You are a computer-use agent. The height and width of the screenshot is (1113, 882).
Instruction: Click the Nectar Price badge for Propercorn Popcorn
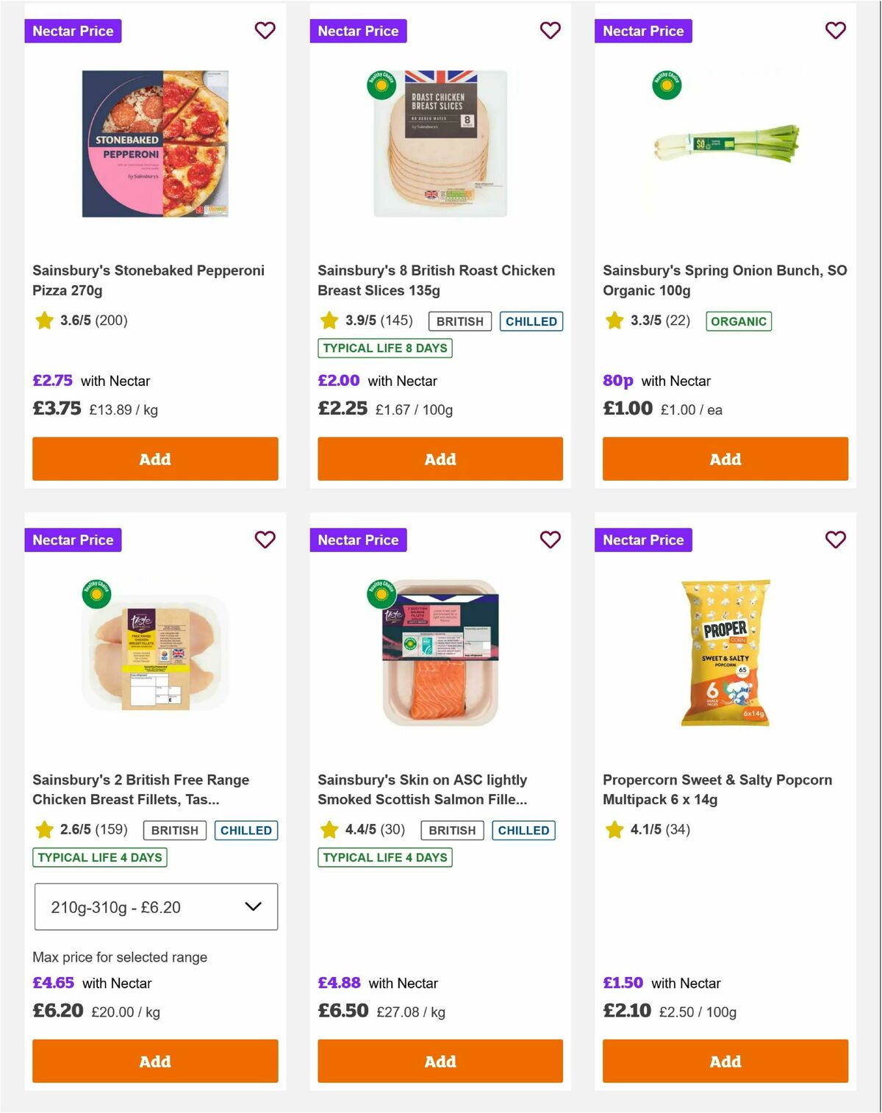[x=643, y=540]
